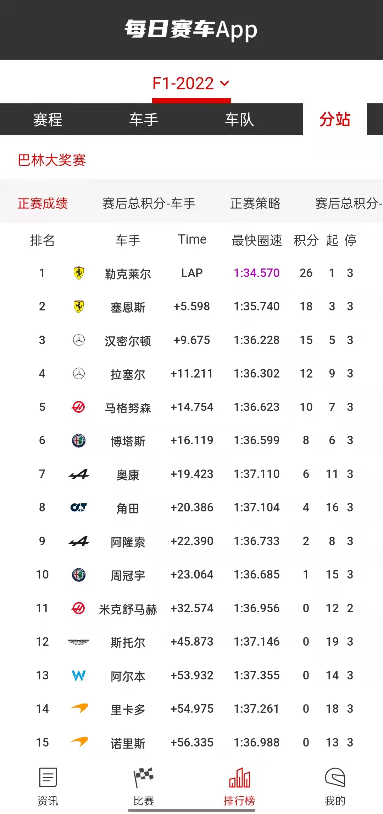The height and width of the screenshot is (814, 383).
Task: Tap driver name 阿隆索
Action: 128,542
